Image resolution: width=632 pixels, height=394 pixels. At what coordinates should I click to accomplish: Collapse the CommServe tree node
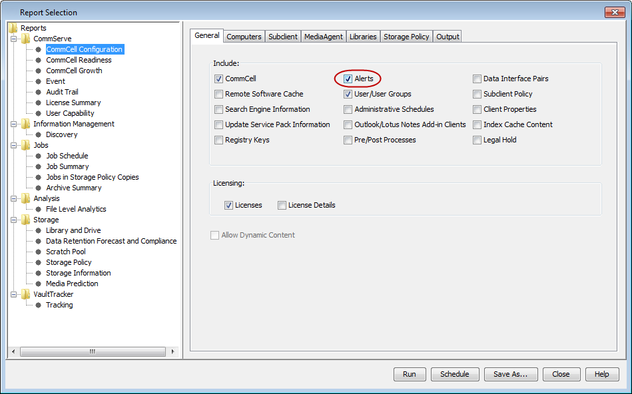14,39
